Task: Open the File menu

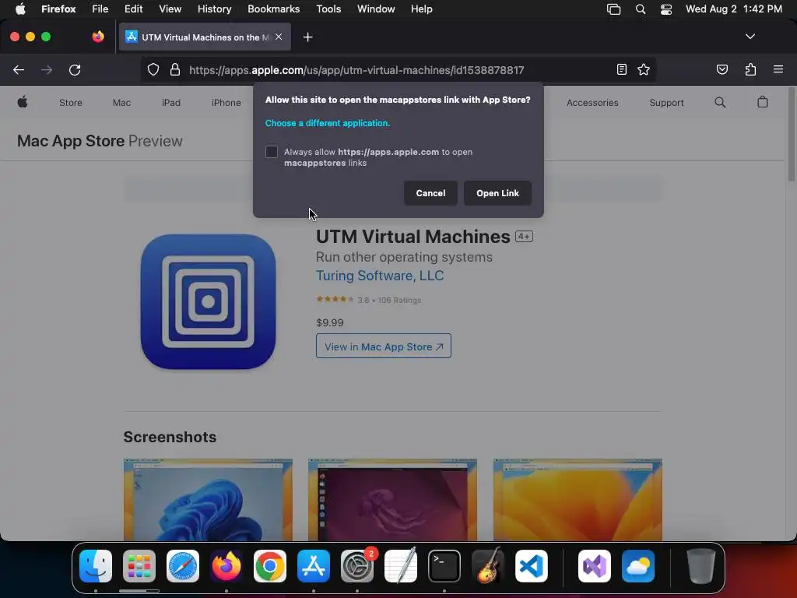Action: tap(100, 9)
